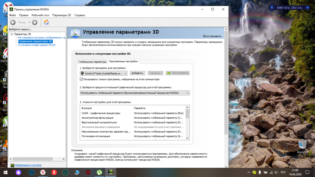The image size is (315, 177).
Task: Click the Добавить button
Action: coord(137,73)
